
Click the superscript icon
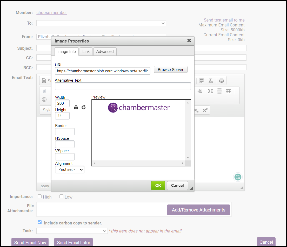point(205,110)
